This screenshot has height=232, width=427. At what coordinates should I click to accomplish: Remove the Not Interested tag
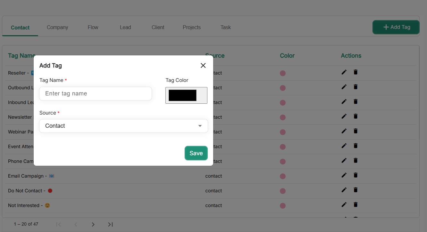point(356,205)
